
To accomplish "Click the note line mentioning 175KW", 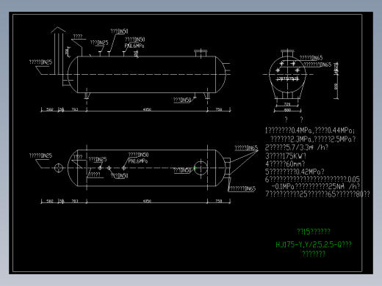I will tap(286, 156).
